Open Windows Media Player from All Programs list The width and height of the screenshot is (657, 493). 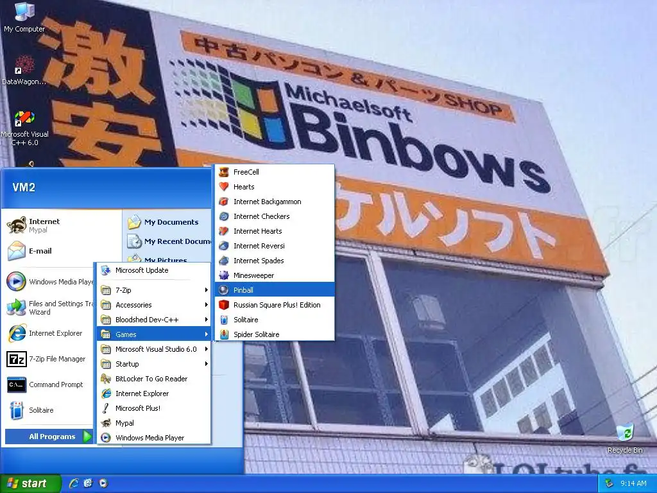[x=154, y=438]
